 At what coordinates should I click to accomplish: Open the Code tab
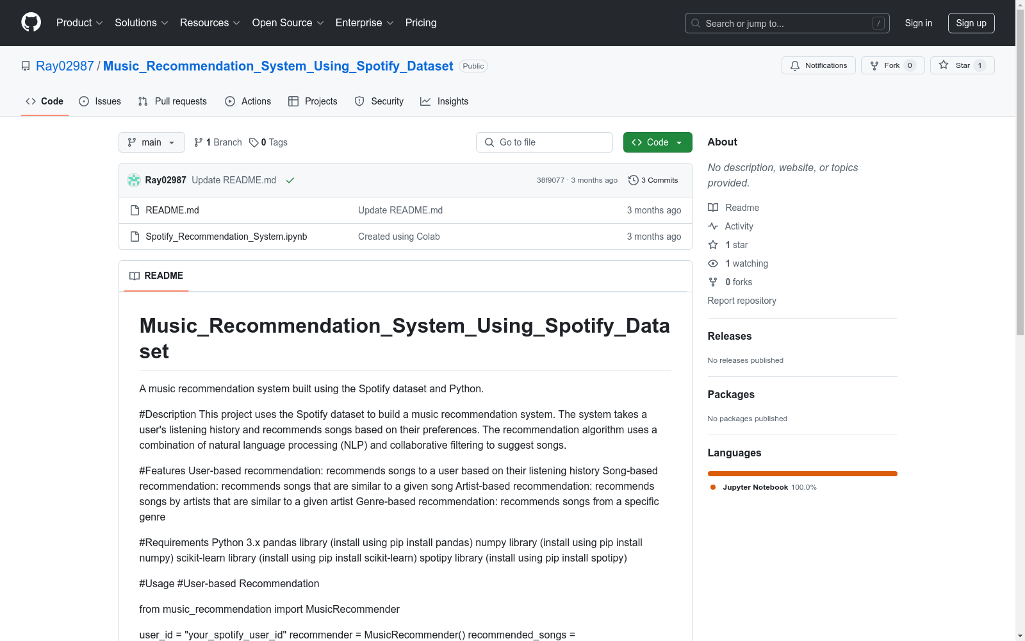click(45, 101)
